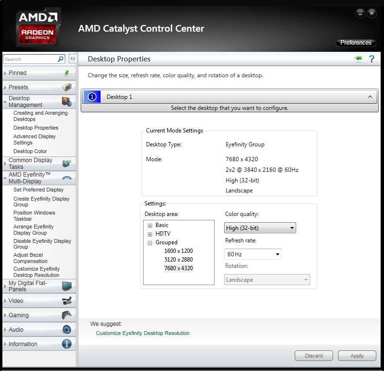Open the Refresh rate dropdown

pyautogui.click(x=253, y=254)
